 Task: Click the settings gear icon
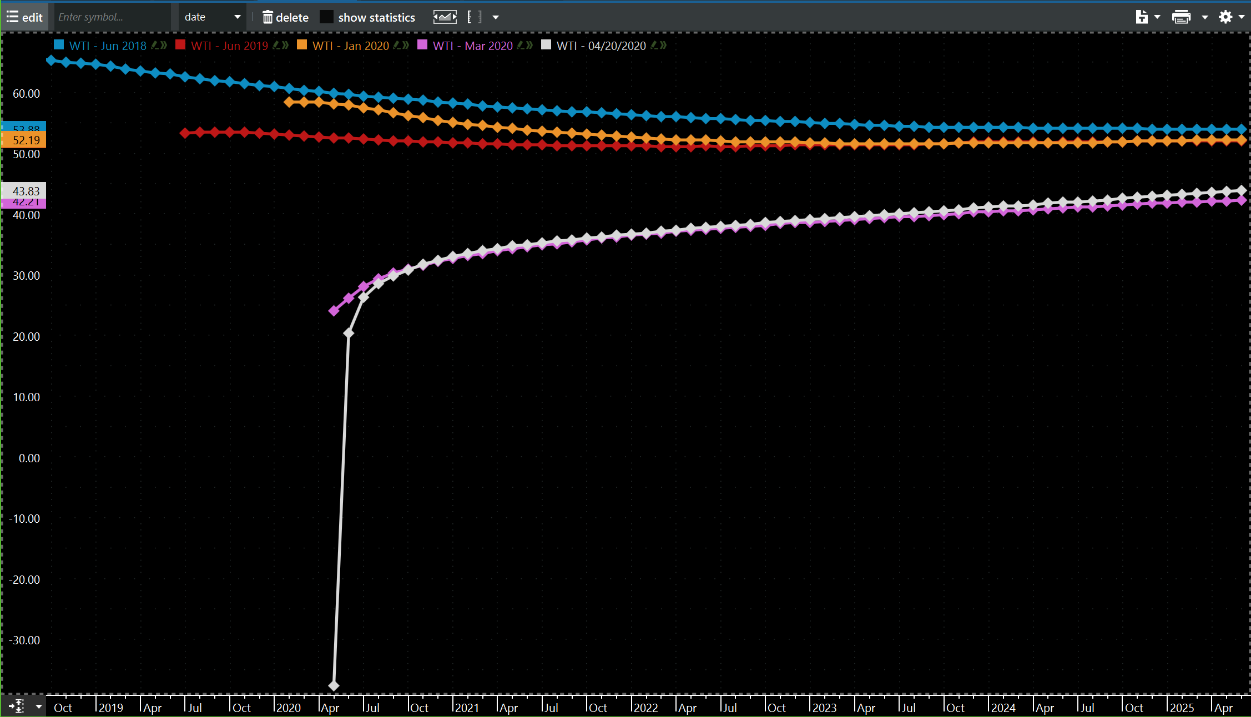tap(1225, 17)
